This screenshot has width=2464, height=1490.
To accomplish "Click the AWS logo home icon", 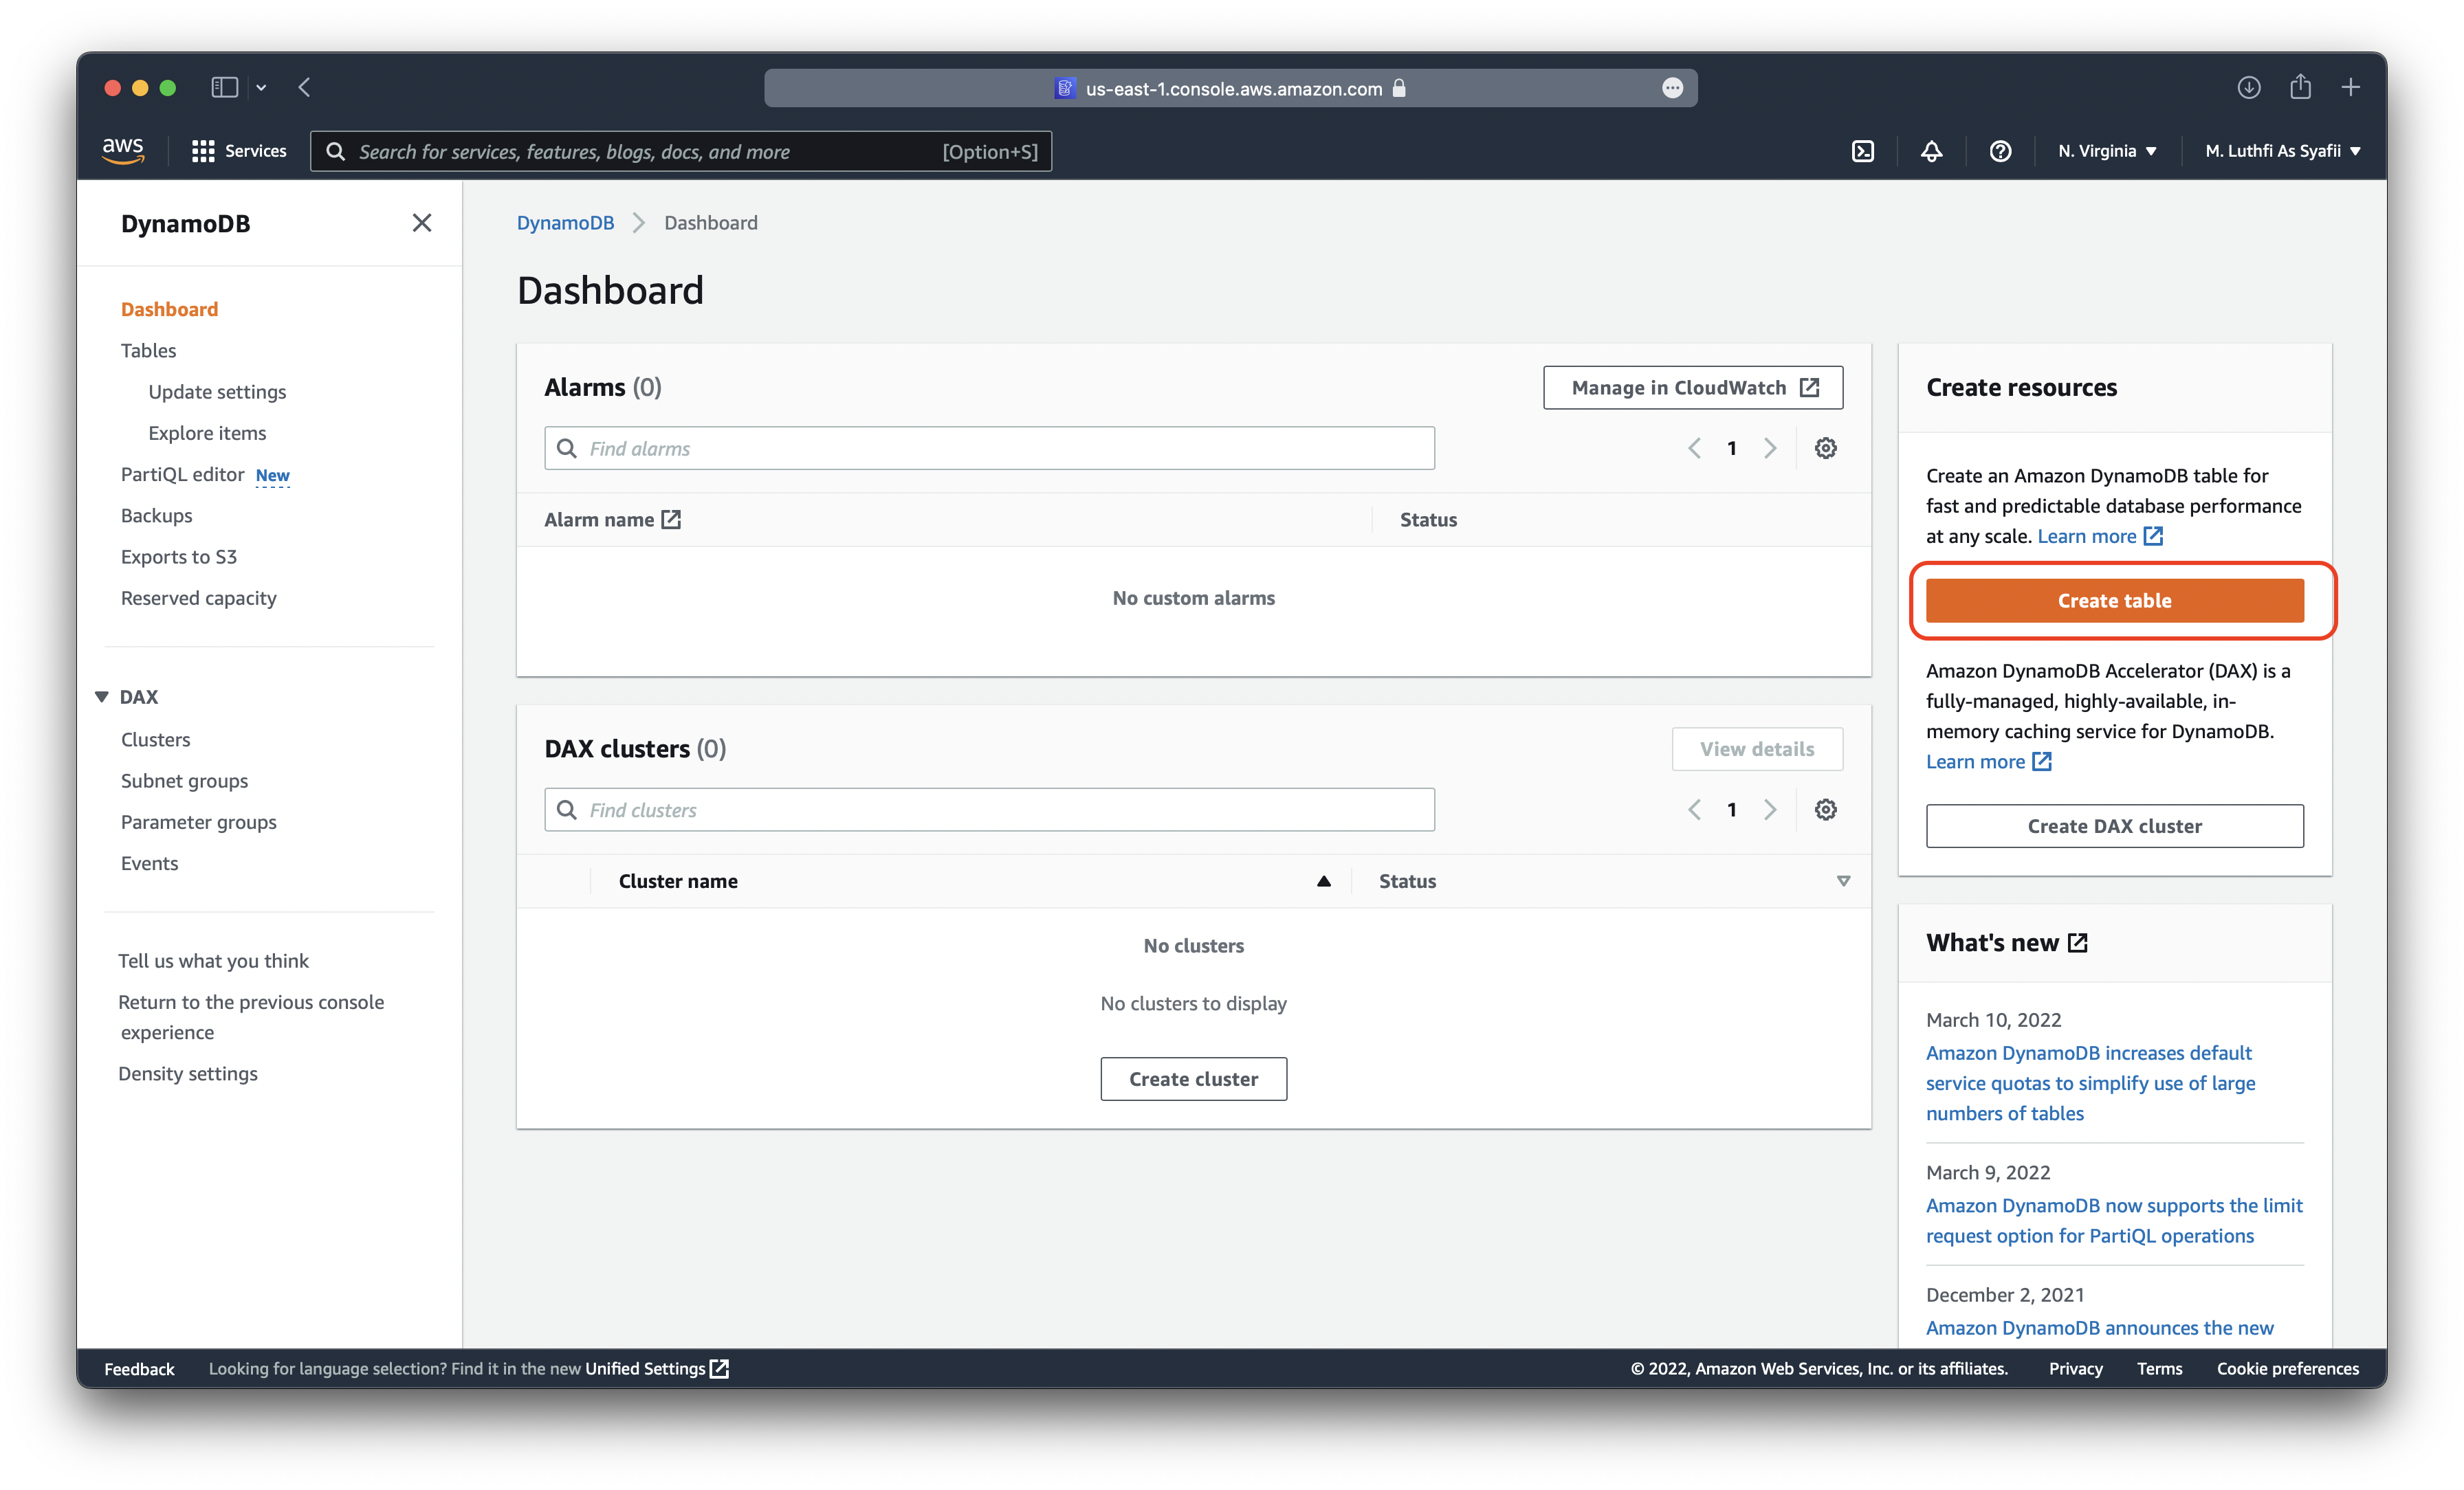I will coord(123,150).
